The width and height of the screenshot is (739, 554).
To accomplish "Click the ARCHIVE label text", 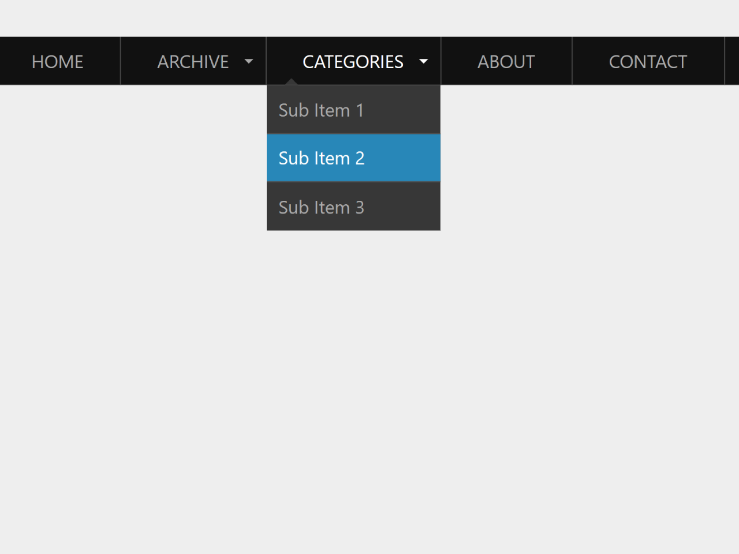I will tap(193, 62).
